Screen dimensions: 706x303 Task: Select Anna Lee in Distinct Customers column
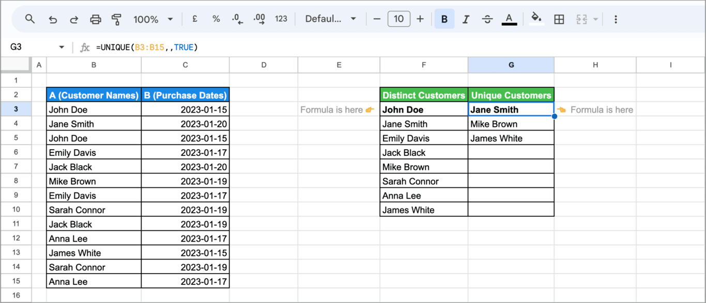[424, 196]
